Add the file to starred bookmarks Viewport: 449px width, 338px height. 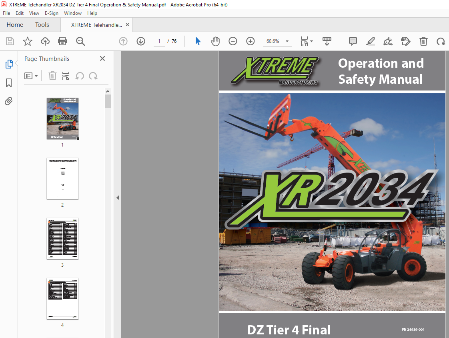click(28, 41)
